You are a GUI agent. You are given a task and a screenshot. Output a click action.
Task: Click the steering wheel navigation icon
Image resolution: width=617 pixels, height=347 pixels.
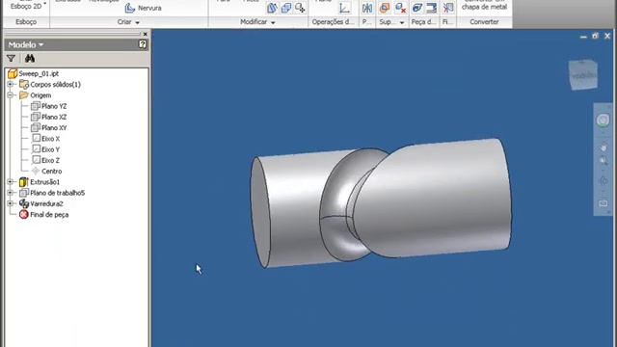[x=604, y=120]
